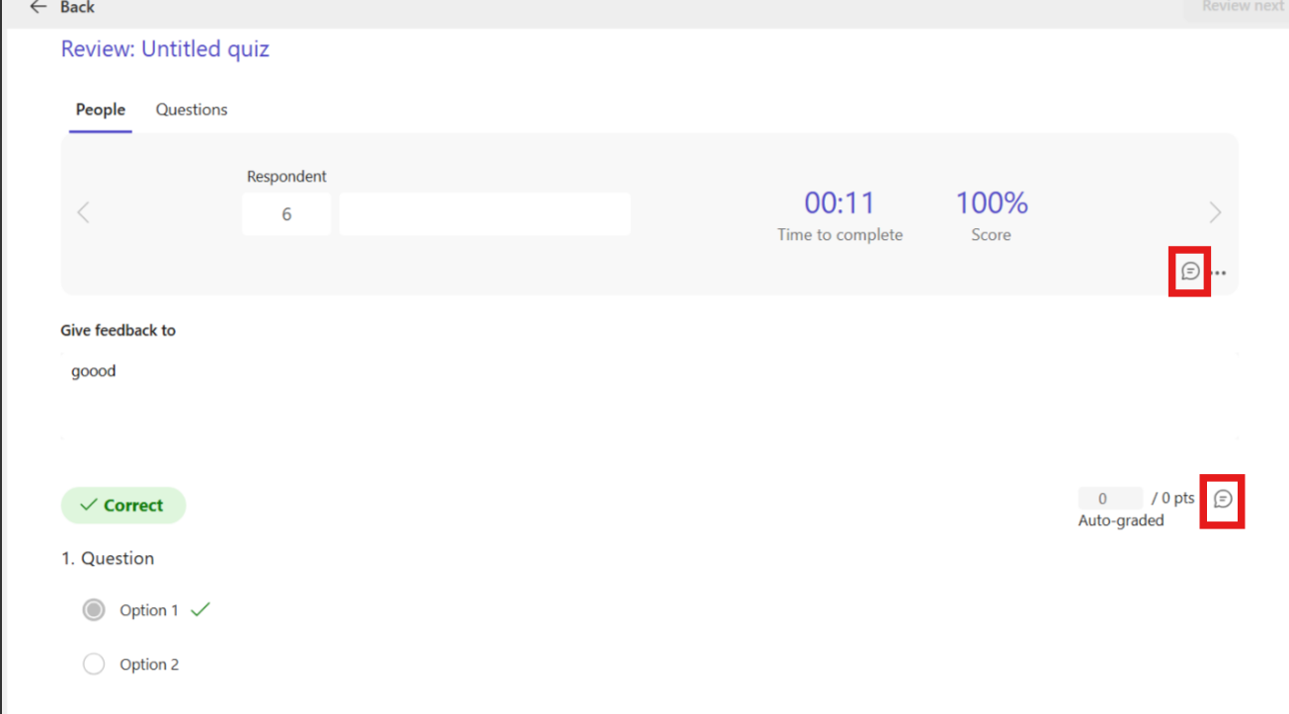The height and width of the screenshot is (714, 1289).
Task: Click the green checkmark beside Option 1
Action: (x=201, y=609)
